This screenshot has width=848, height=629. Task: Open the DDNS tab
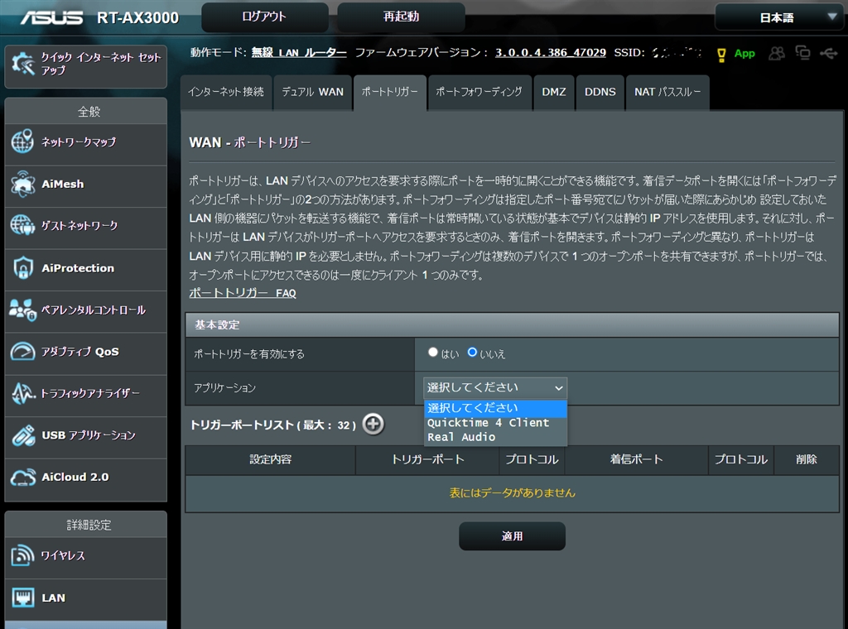600,93
